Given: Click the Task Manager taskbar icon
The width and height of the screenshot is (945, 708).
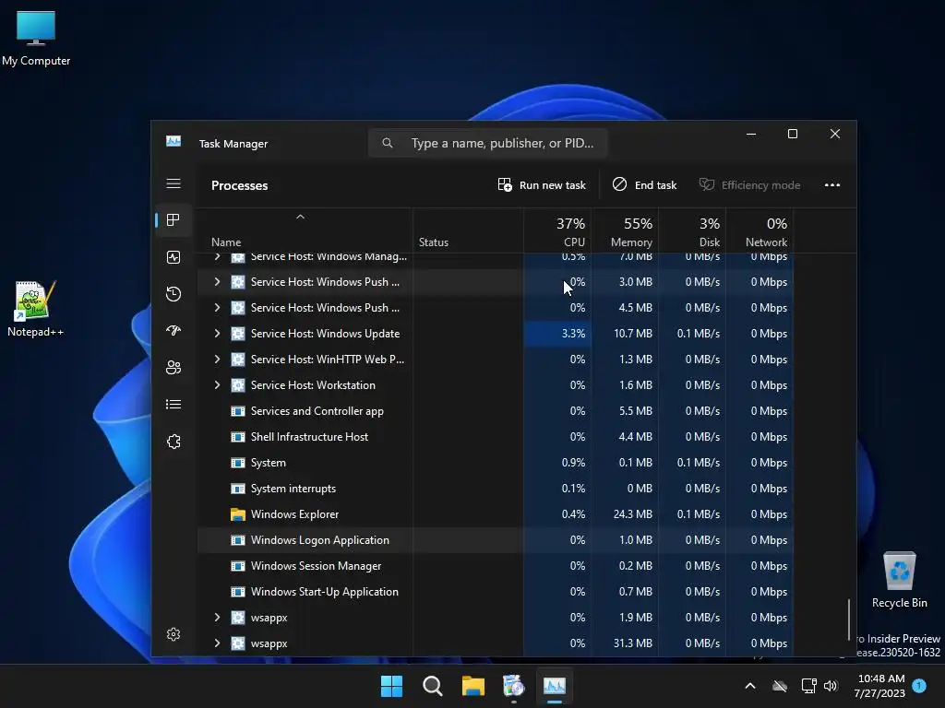Looking at the screenshot, I should [555, 686].
